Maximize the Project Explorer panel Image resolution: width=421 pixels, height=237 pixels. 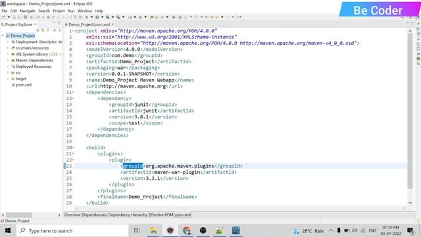point(59,24)
